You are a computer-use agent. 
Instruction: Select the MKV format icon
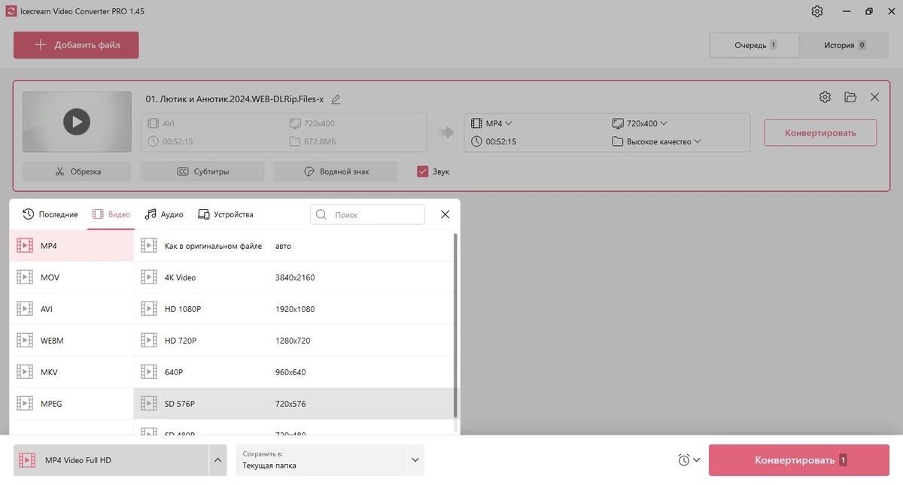(x=25, y=372)
